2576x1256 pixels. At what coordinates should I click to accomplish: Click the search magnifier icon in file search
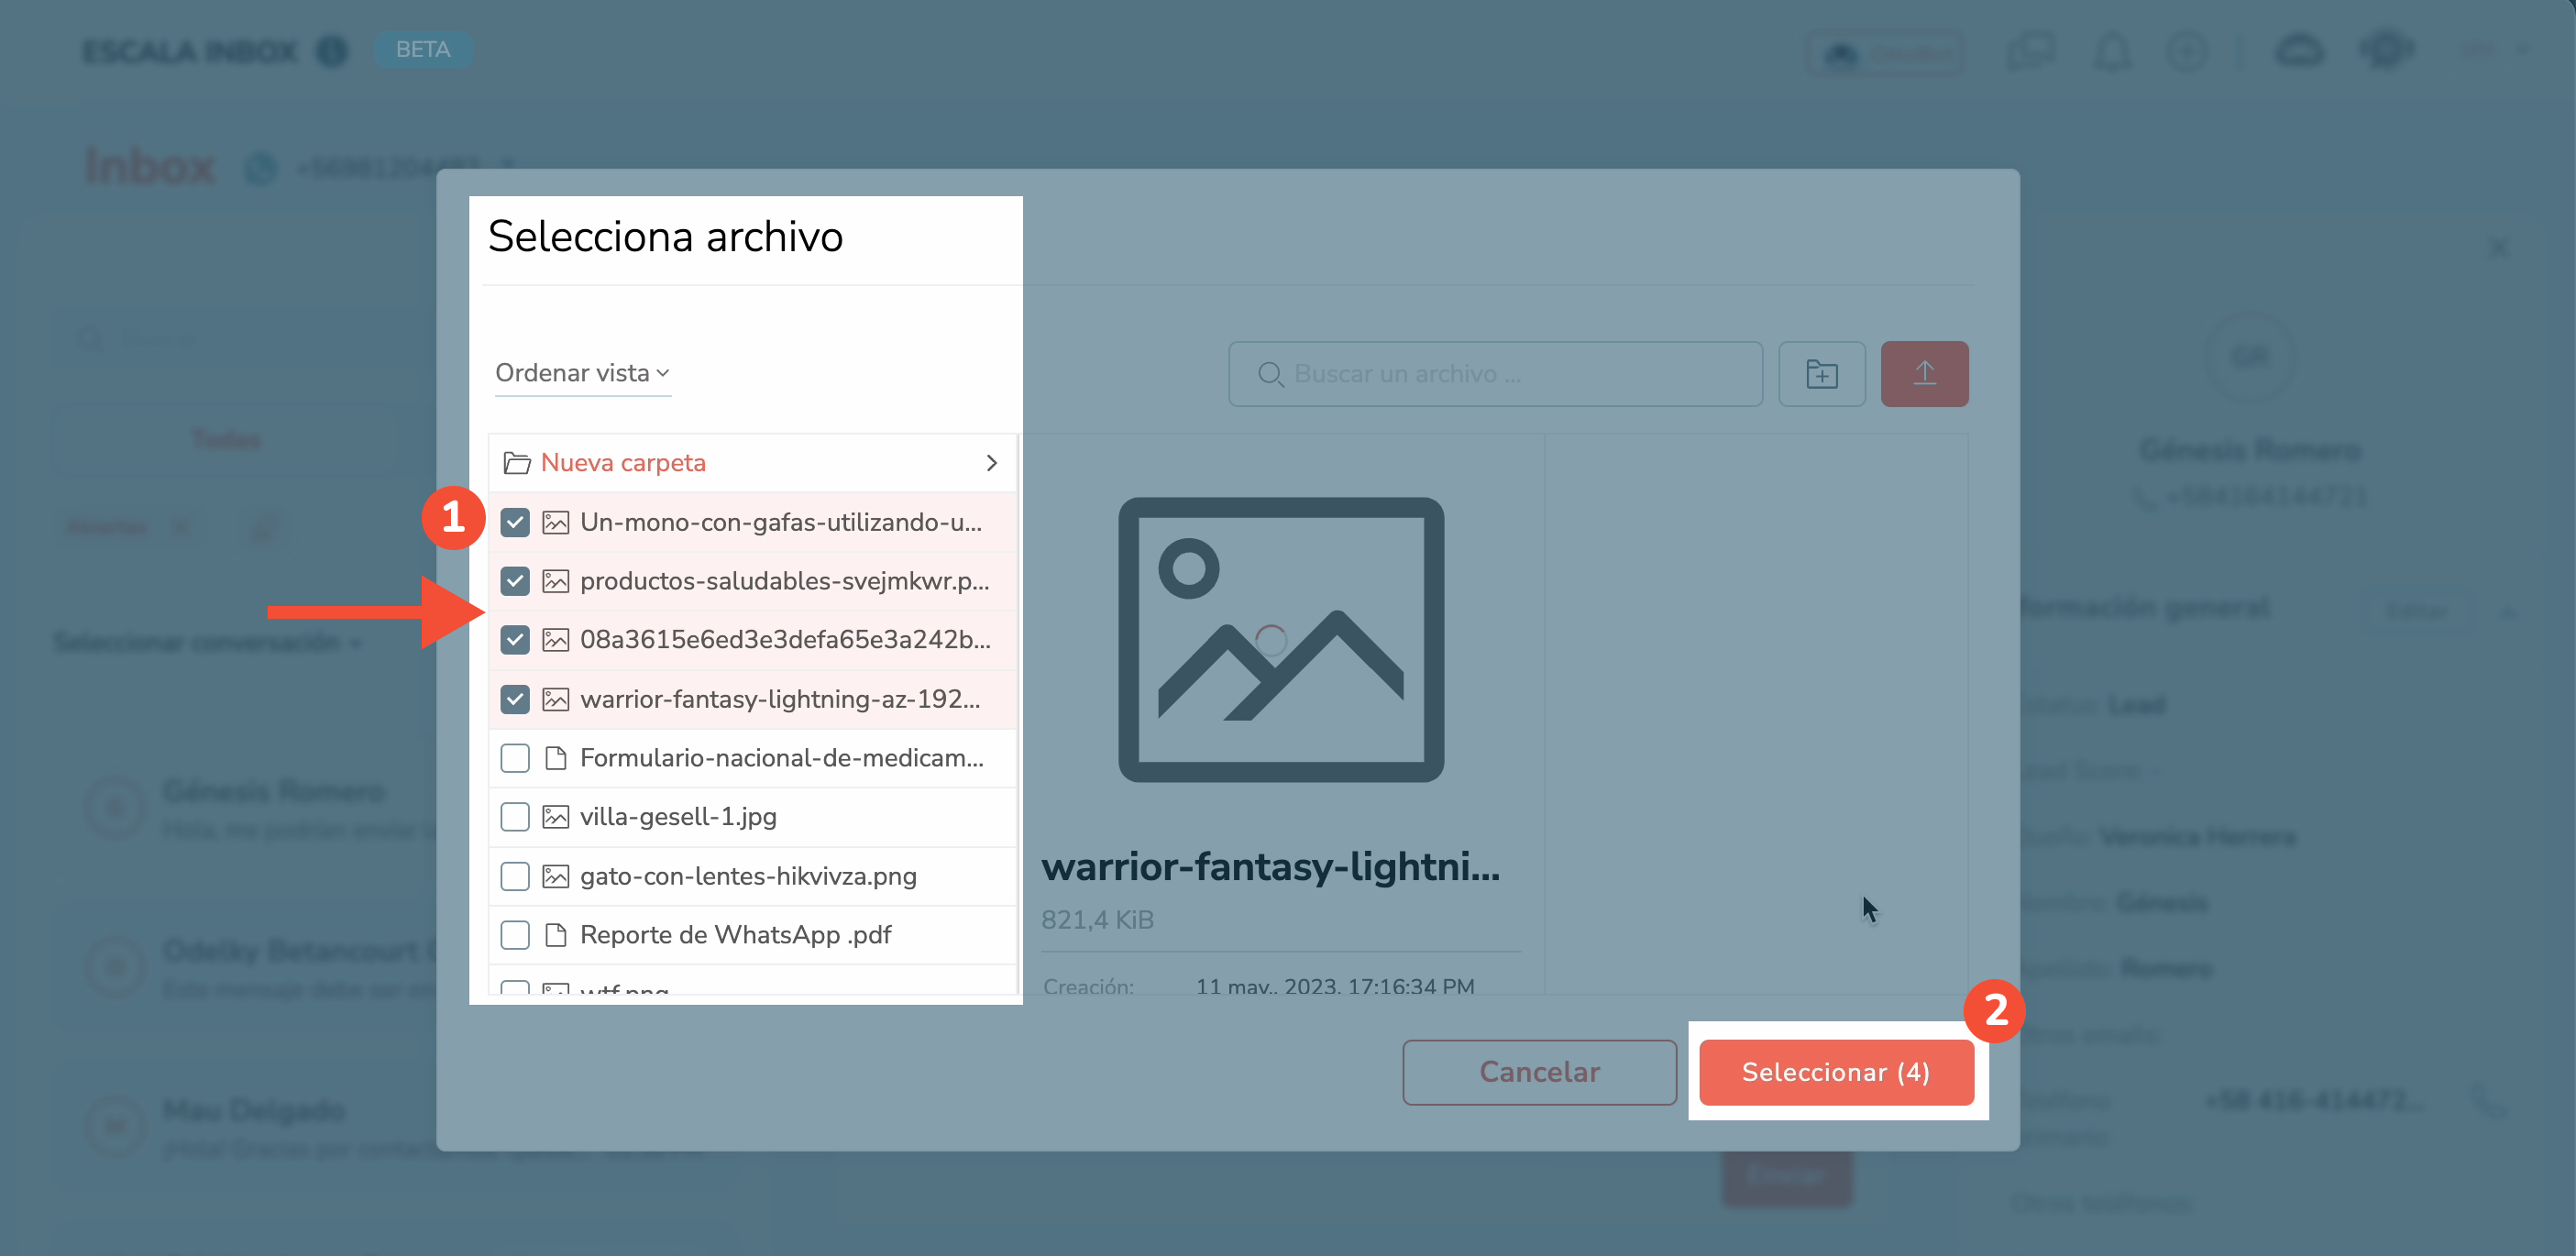1270,374
